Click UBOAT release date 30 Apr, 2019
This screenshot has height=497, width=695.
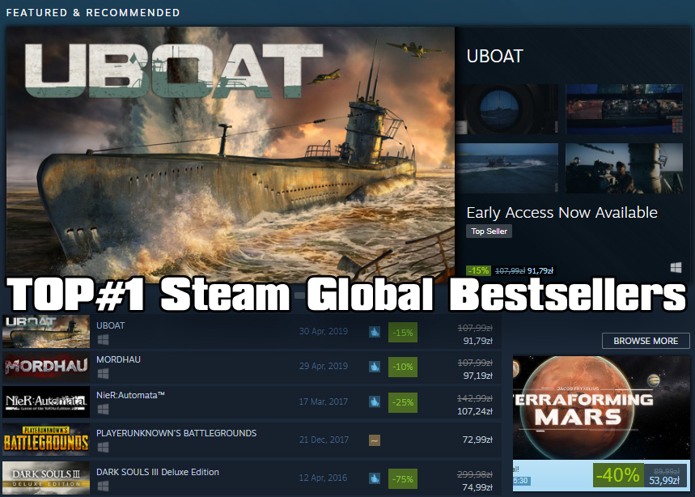(x=323, y=331)
